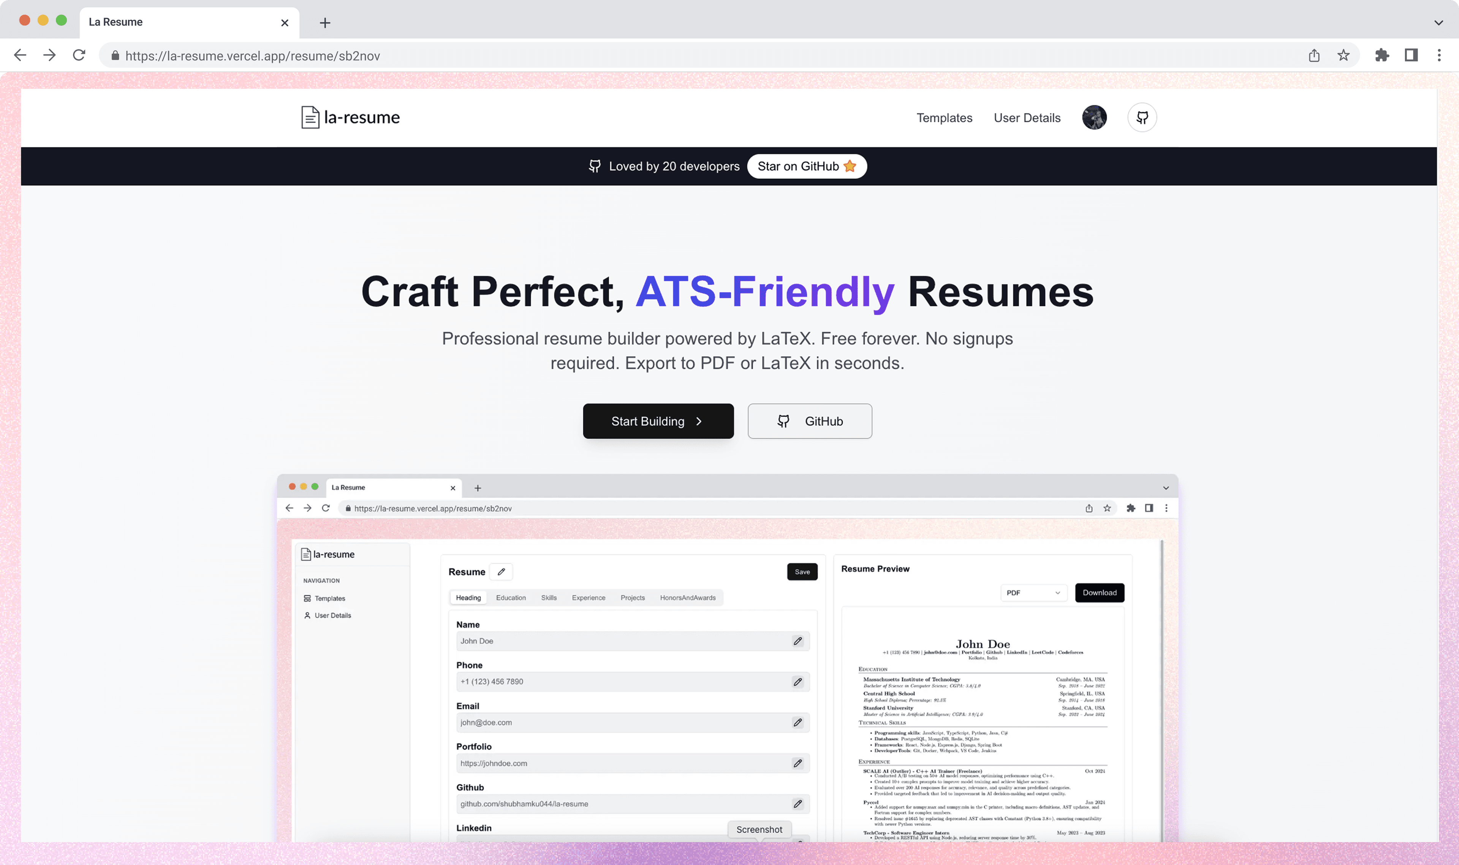Open Templates in the top navigation
This screenshot has height=865, width=1459.
click(x=944, y=118)
